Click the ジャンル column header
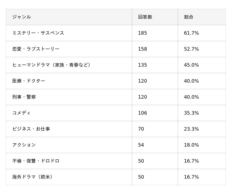 [x=22, y=17]
